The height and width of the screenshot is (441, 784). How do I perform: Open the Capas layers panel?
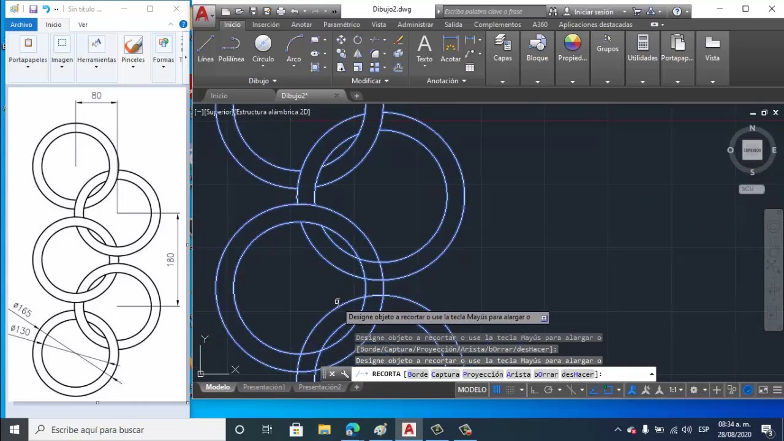[503, 48]
